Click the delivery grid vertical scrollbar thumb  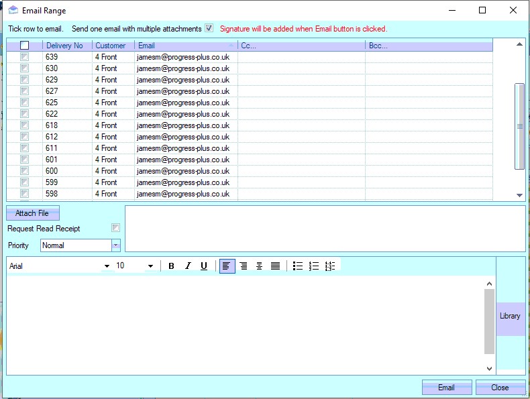click(519, 126)
